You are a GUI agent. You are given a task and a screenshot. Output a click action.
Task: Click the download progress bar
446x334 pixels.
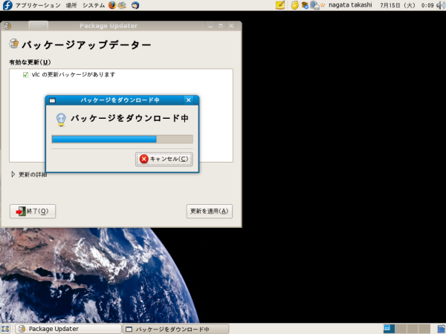[123, 140]
